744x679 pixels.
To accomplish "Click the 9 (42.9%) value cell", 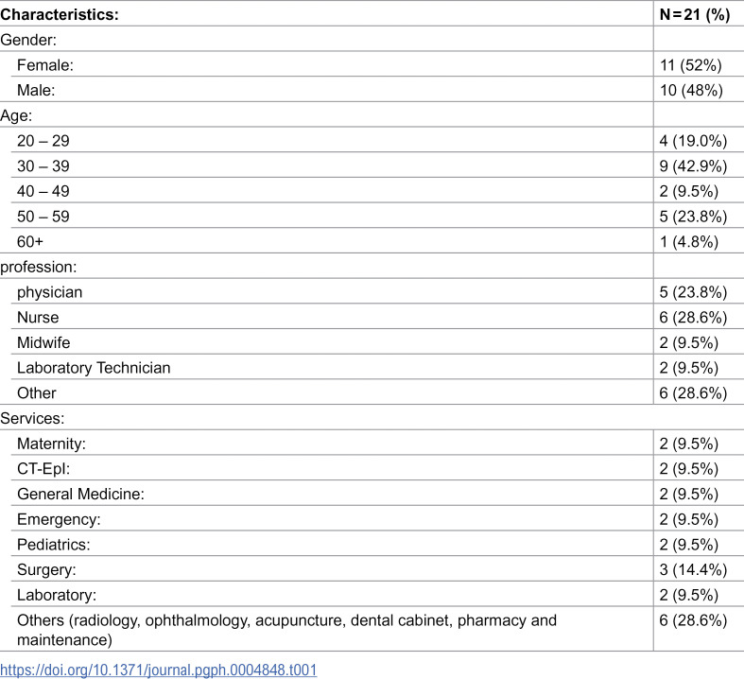I will pos(693,166).
